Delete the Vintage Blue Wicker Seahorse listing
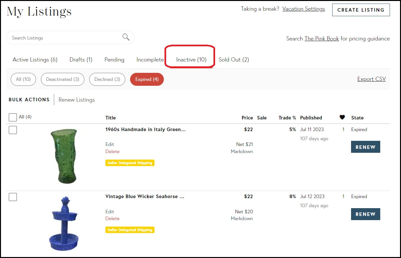The image size is (401, 258). coord(112,219)
